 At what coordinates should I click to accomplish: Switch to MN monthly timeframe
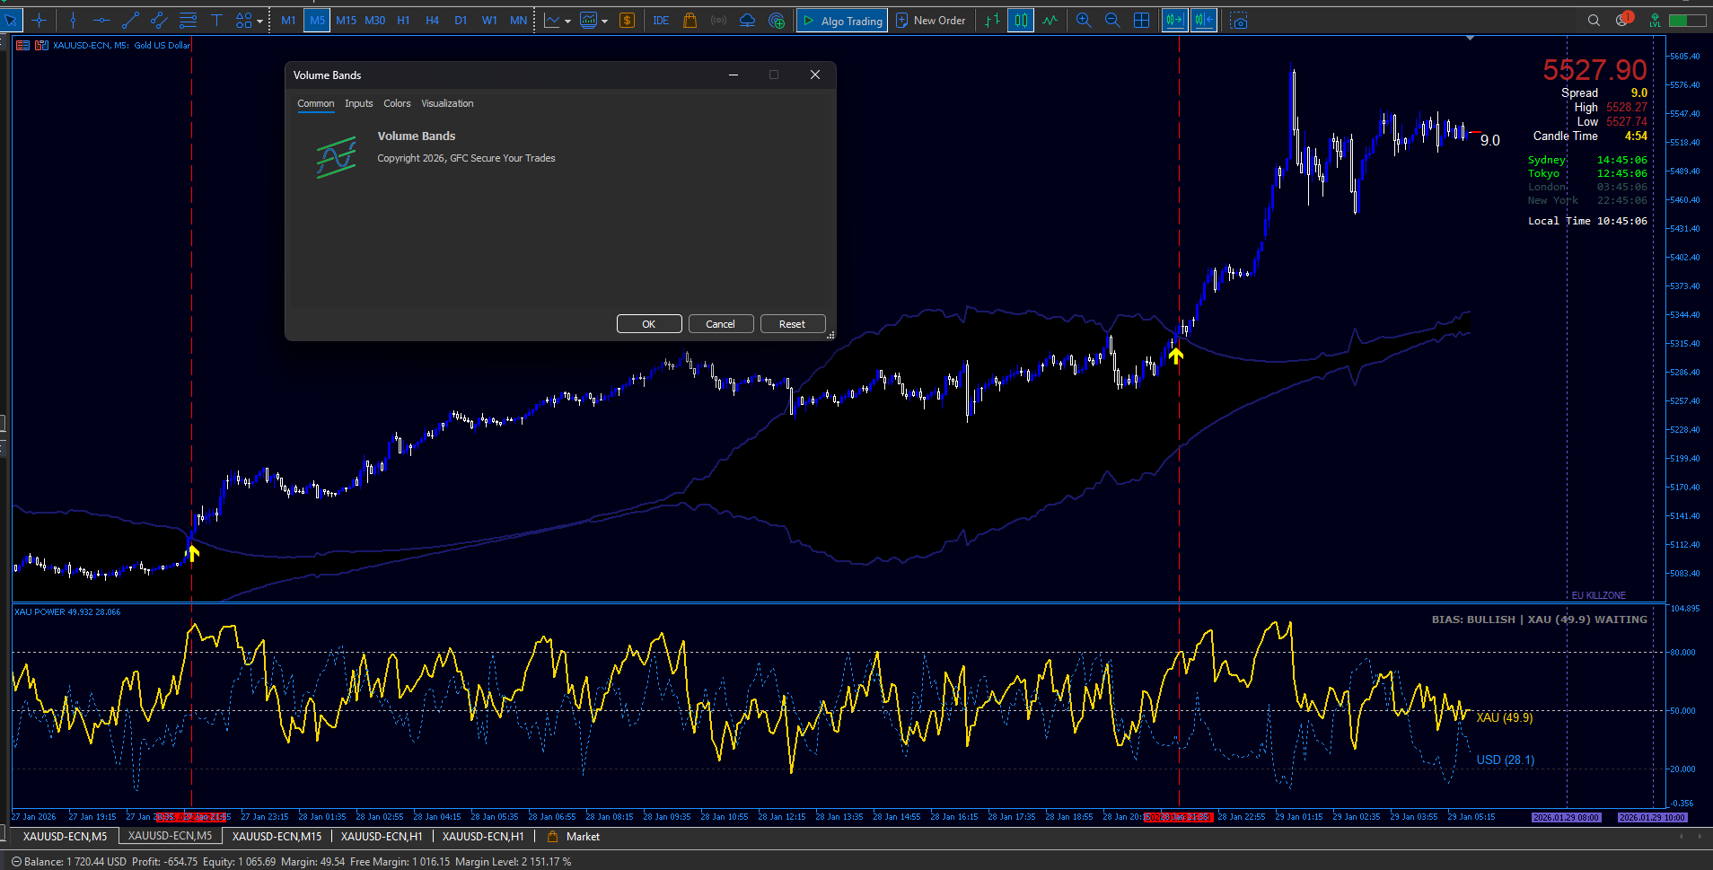[518, 20]
